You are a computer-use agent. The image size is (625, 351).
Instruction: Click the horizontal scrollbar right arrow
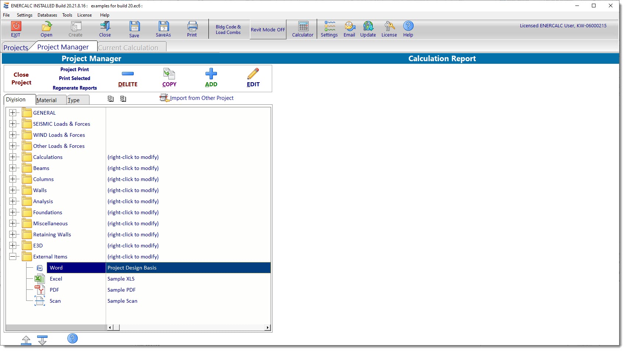point(267,327)
